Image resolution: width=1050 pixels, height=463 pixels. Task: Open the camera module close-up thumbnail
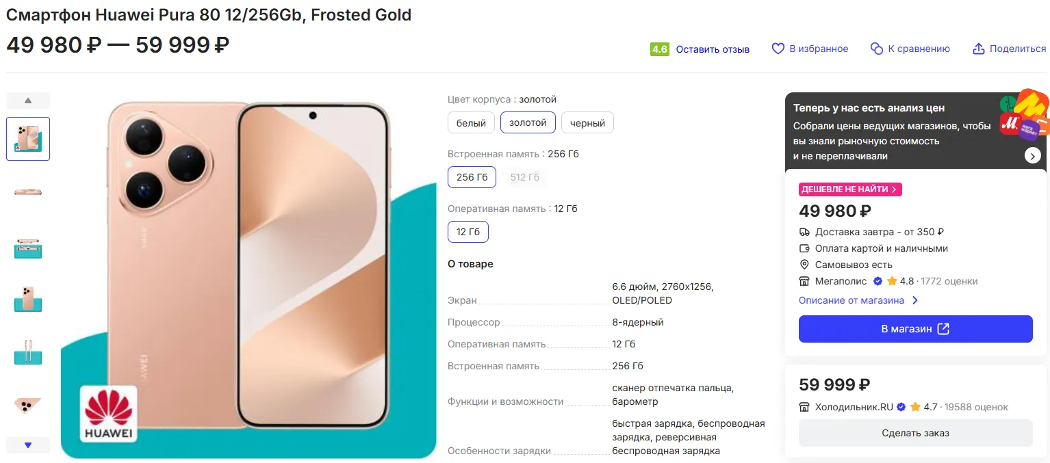point(28,406)
